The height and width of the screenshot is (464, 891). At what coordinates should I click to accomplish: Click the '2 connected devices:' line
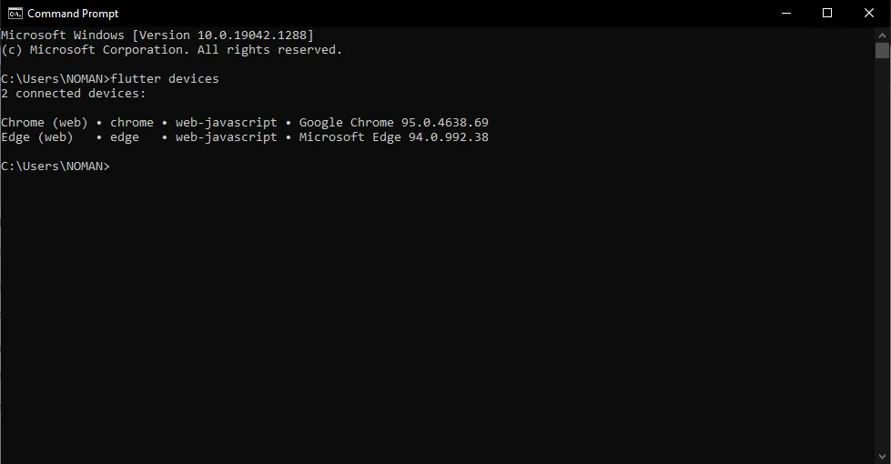click(x=73, y=94)
